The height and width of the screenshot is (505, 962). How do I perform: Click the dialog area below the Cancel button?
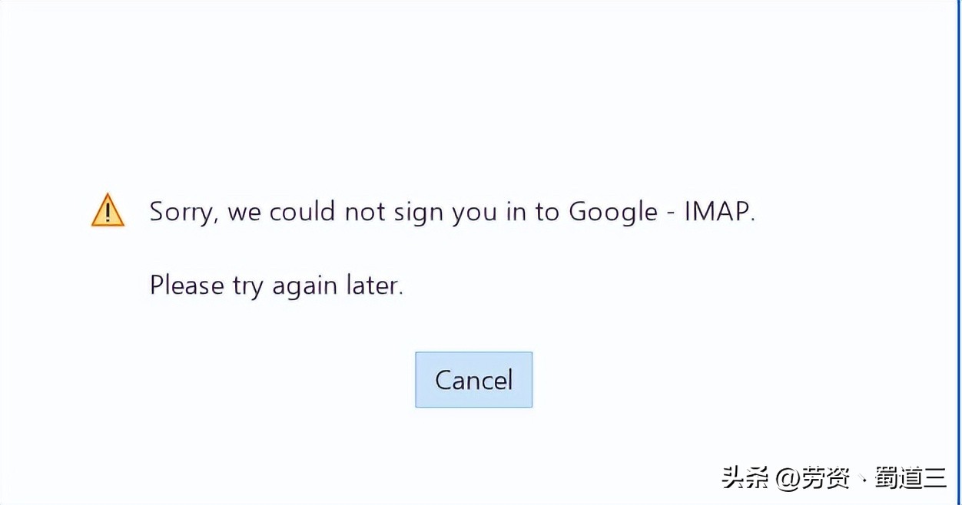pyautogui.click(x=473, y=437)
